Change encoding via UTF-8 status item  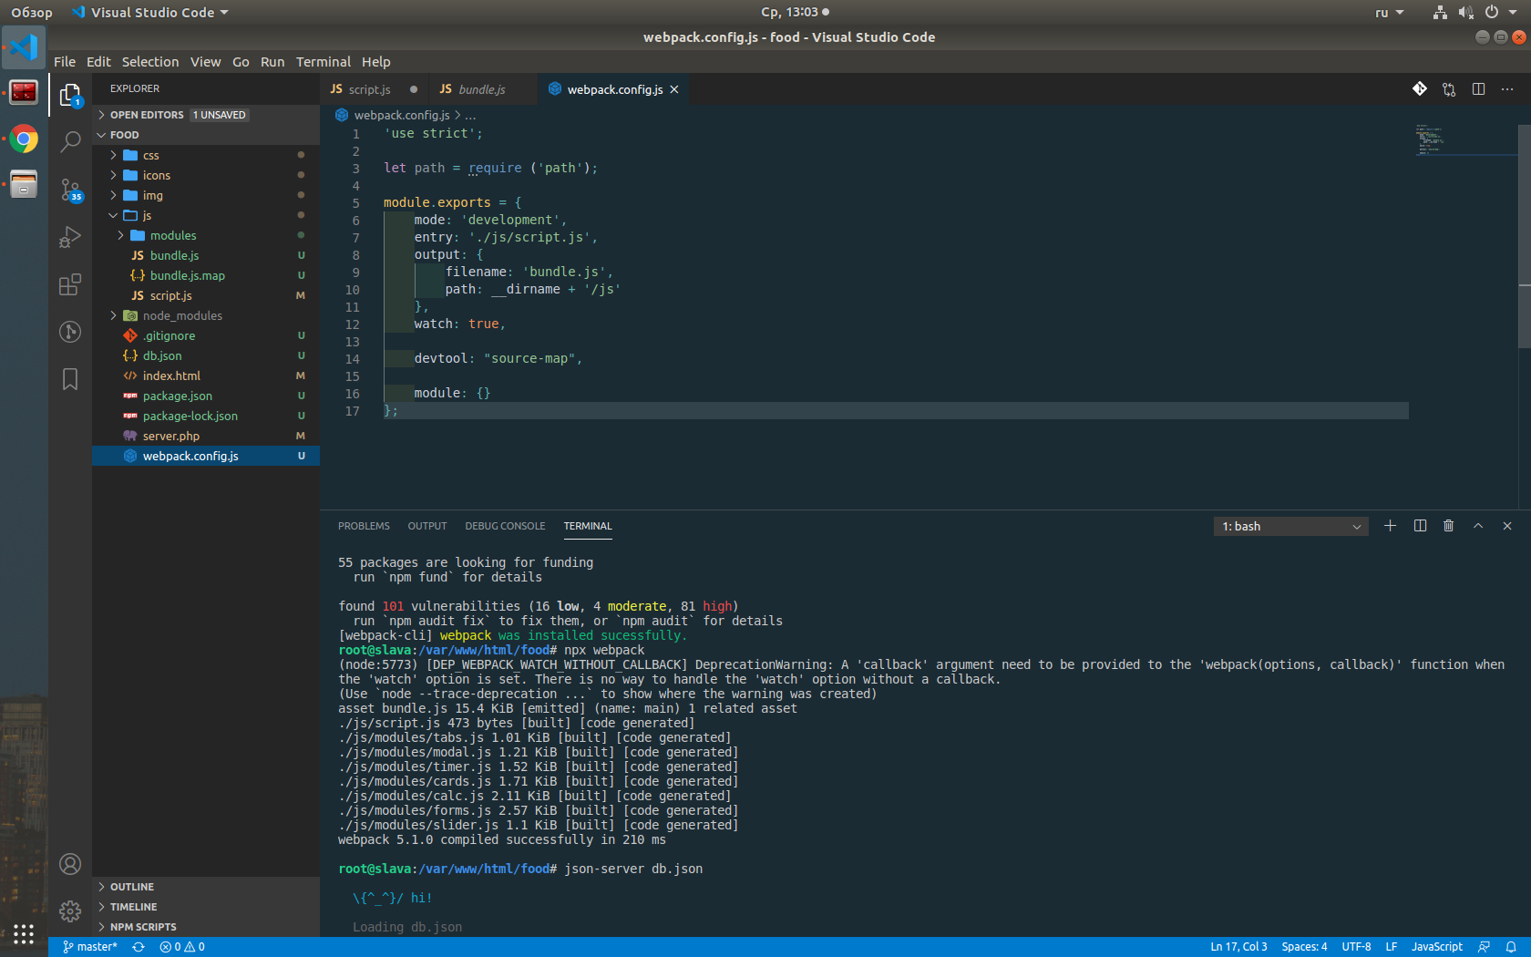tap(1356, 947)
